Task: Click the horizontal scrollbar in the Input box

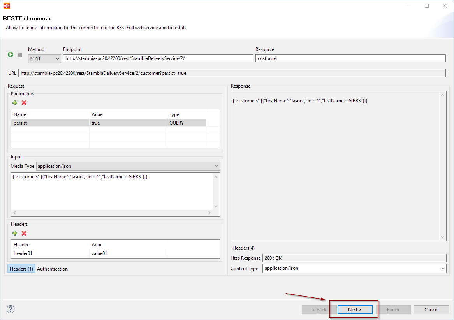Action: (112, 213)
